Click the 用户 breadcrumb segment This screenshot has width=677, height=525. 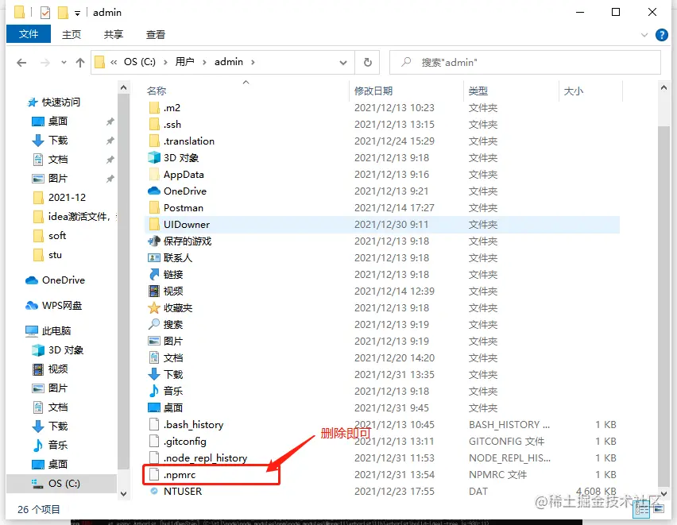(185, 62)
